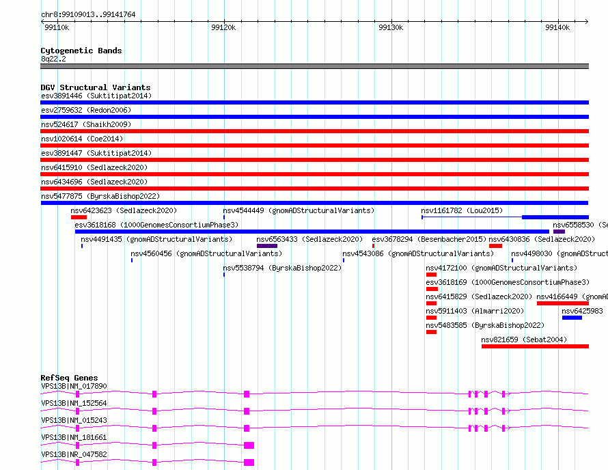This screenshot has height=470, width=608.
Task: Click the Cytogenetic Bands track title
Action: click(81, 51)
